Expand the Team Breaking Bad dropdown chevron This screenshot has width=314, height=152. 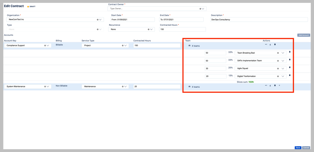(x=283, y=53)
